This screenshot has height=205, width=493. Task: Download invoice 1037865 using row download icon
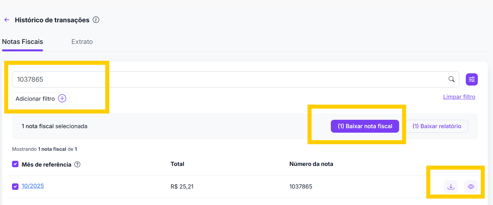pos(451,187)
